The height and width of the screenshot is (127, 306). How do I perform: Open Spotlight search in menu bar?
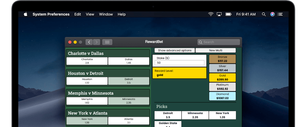(x=264, y=14)
